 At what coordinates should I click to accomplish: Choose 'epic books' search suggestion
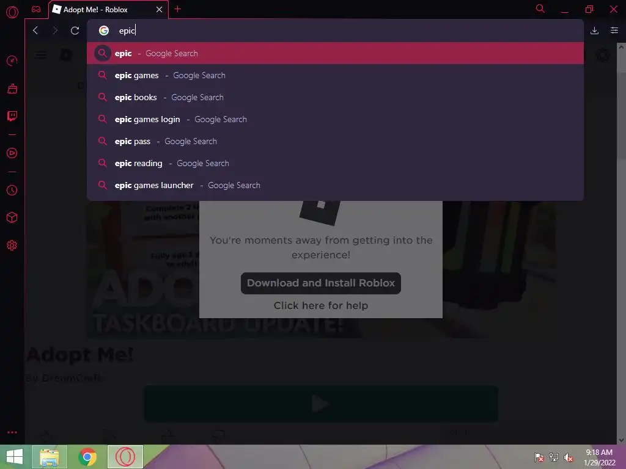point(336,97)
